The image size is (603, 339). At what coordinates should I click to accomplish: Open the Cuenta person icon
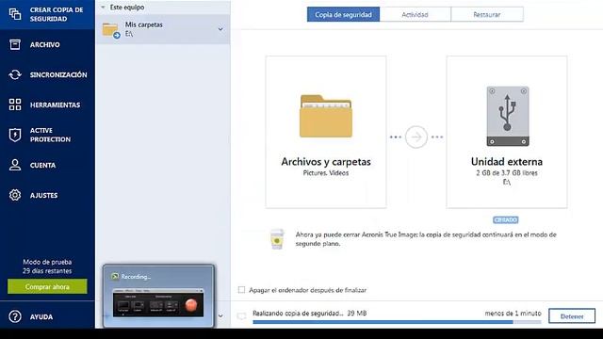pos(15,165)
